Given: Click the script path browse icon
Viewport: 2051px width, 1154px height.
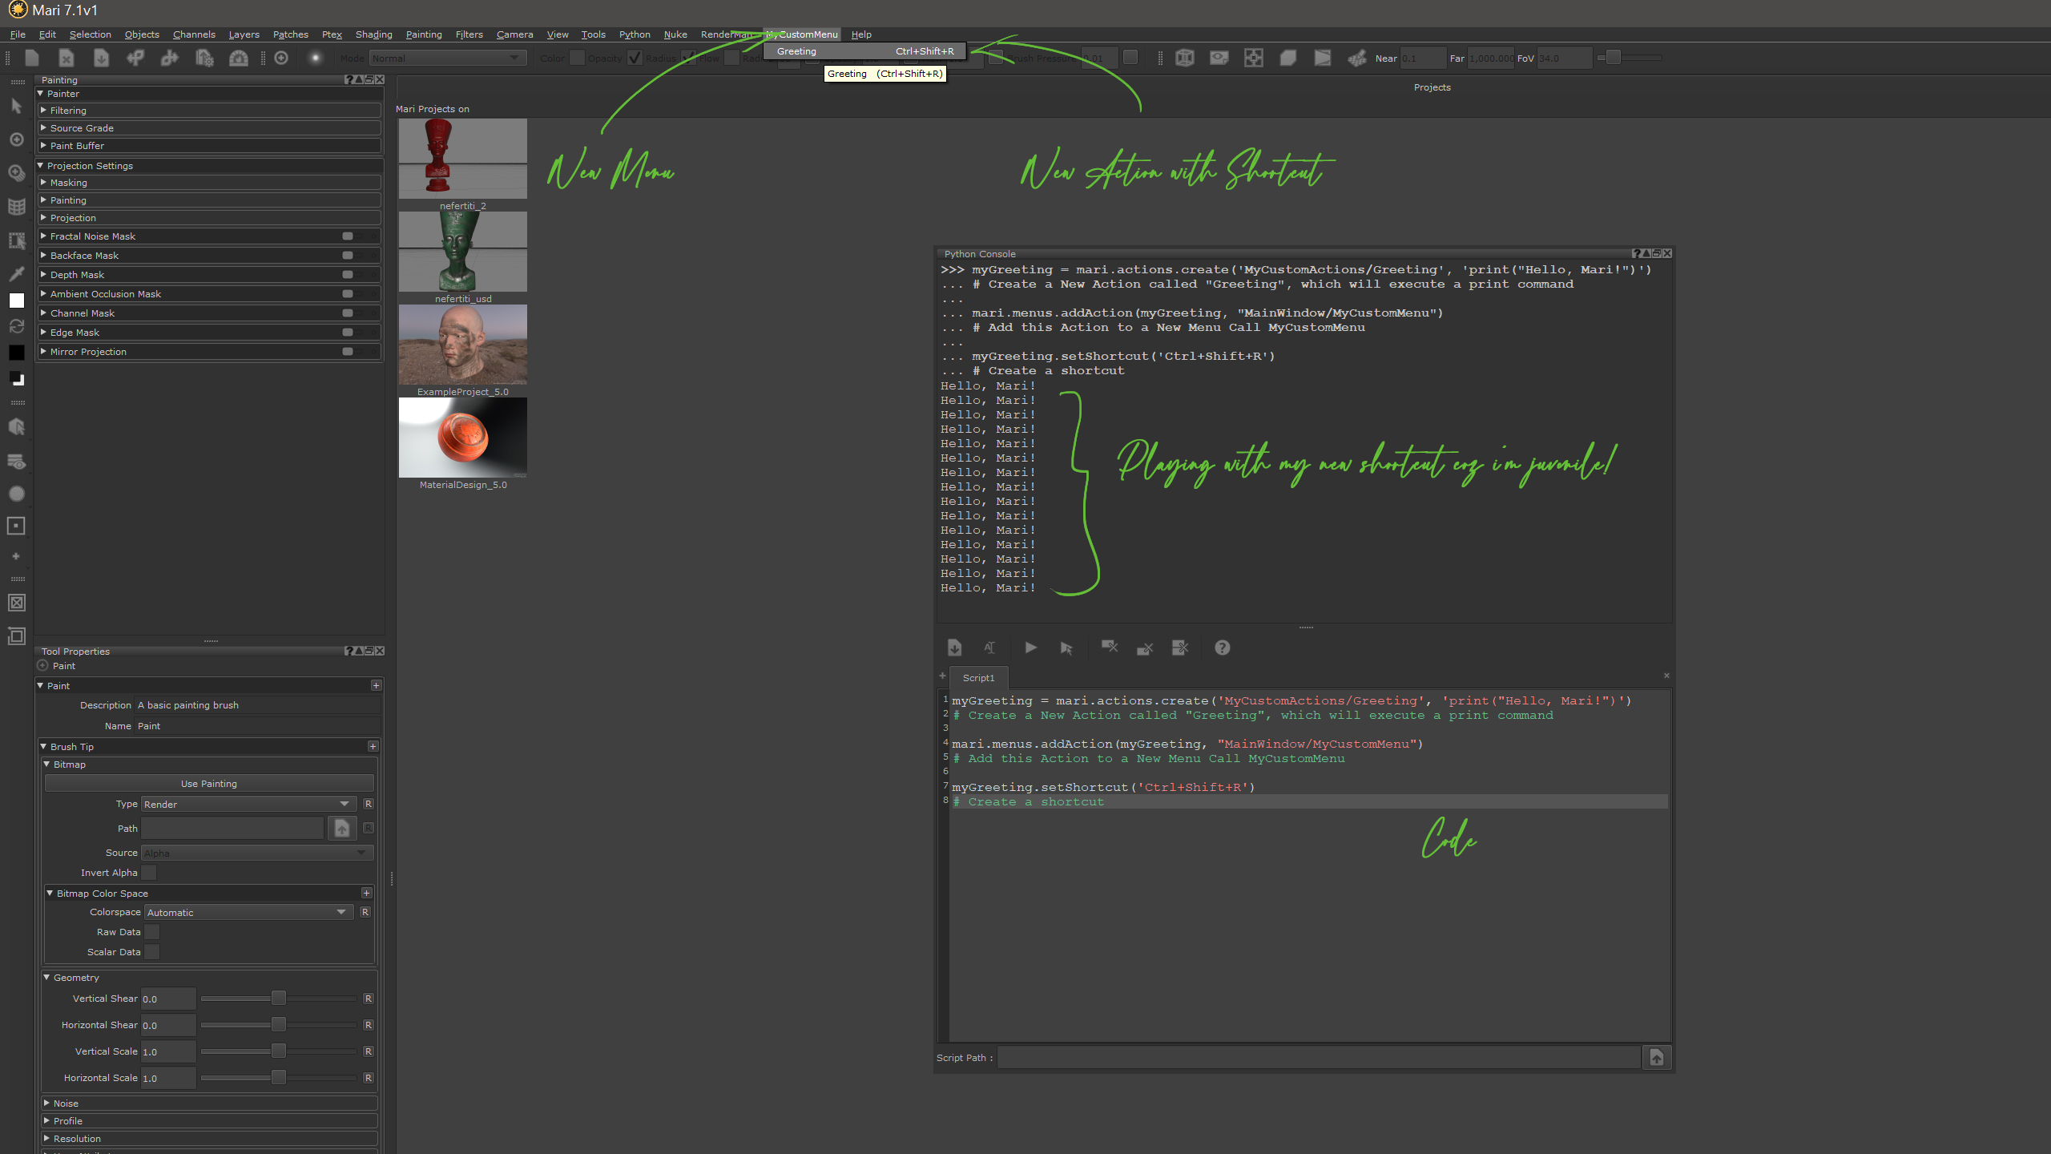Looking at the screenshot, I should pos(1656,1058).
